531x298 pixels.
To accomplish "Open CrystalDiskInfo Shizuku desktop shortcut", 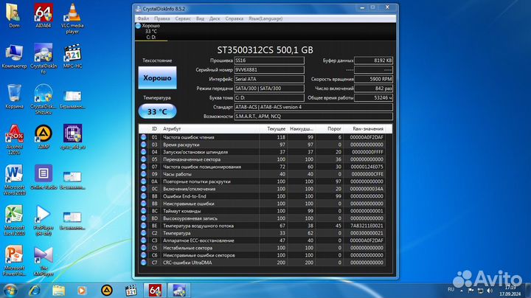I will [44, 99].
